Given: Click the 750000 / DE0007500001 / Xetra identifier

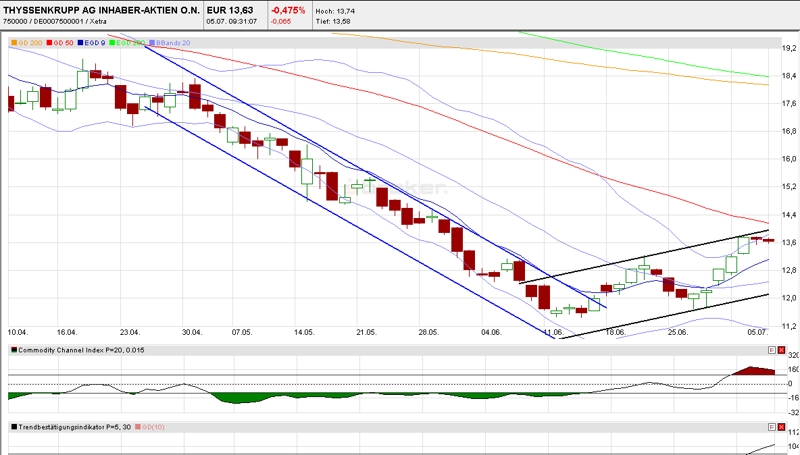Looking at the screenshot, I should [x=55, y=22].
